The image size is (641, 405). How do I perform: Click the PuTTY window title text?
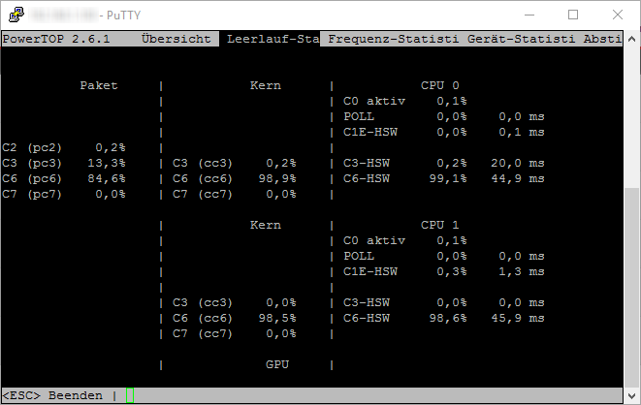[x=120, y=16]
